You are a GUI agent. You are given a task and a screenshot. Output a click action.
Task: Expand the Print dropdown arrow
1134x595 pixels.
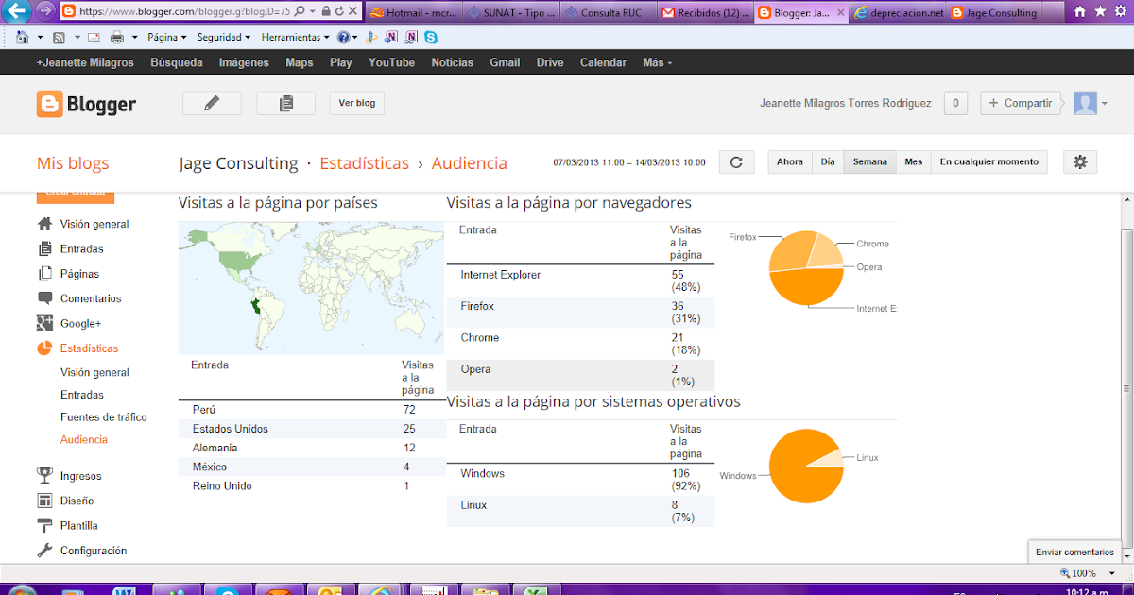(135, 37)
